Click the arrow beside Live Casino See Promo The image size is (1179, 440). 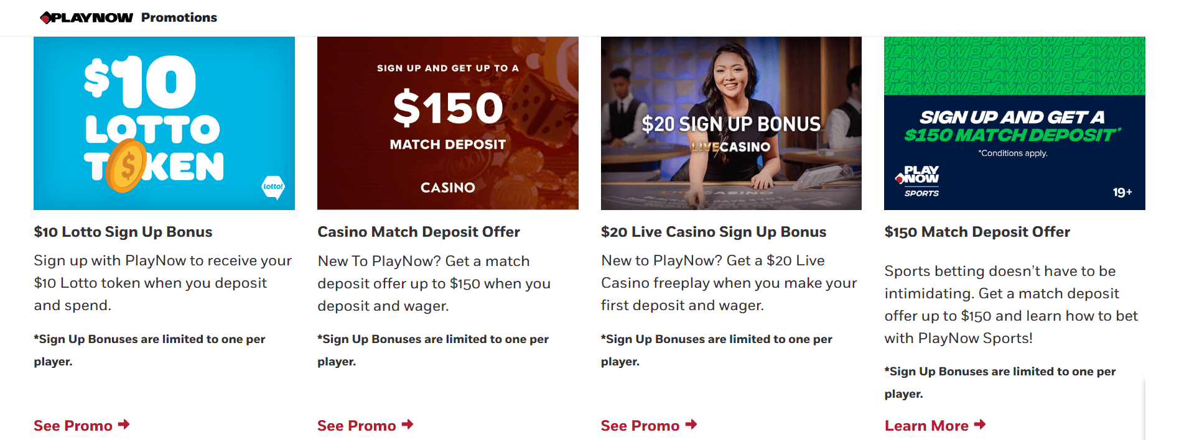[x=692, y=425]
